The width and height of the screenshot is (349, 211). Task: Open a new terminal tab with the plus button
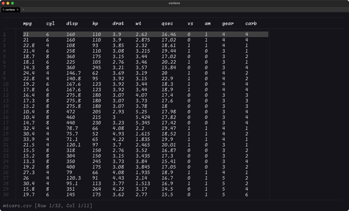tap(24, 10)
